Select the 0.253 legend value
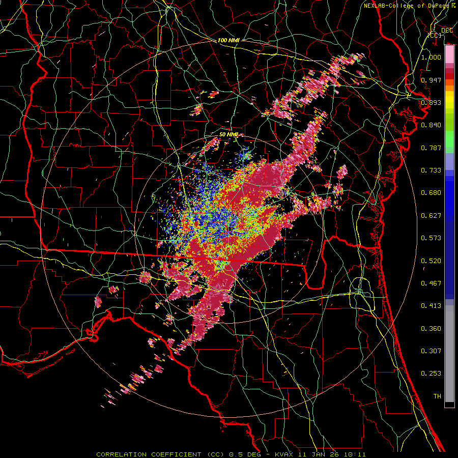The height and width of the screenshot is (458, 458). click(x=431, y=374)
